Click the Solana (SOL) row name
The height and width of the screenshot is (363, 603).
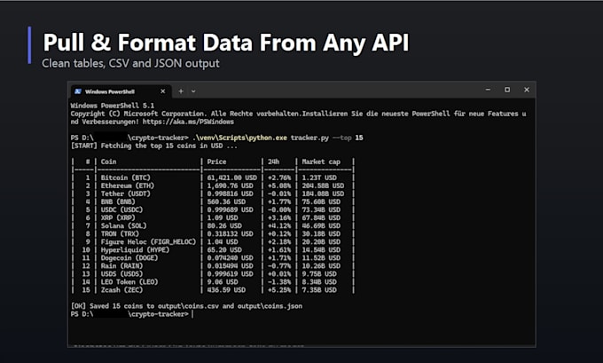click(123, 226)
